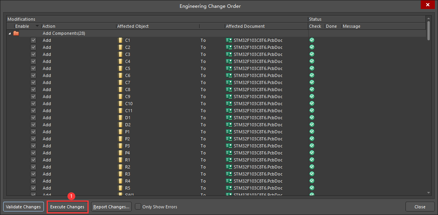
Task: Click the PcbDoc icon in D2 row
Action: click(229, 124)
